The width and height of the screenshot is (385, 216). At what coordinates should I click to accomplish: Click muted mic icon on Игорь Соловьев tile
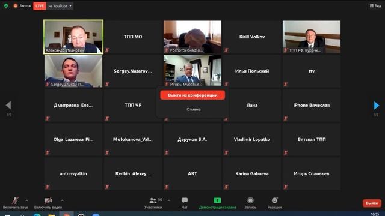[x=286, y=187]
